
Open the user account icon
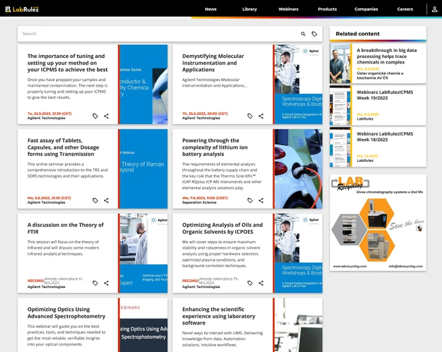[x=434, y=9]
